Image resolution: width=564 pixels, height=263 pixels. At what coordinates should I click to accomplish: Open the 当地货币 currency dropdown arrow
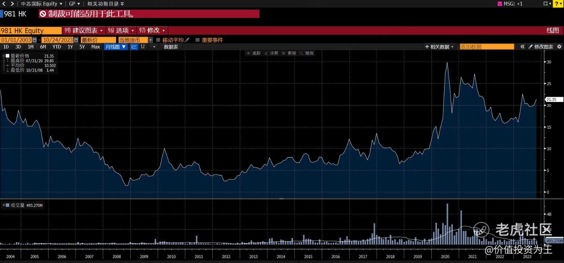pos(151,40)
